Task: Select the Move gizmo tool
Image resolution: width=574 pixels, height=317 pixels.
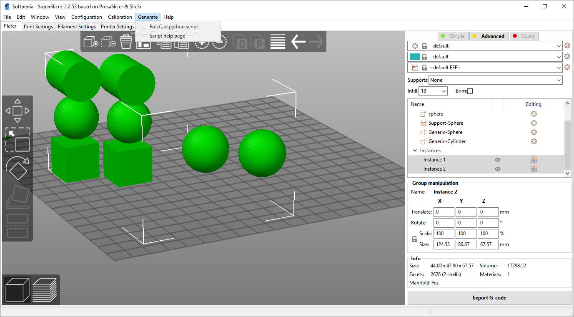Action: pyautogui.click(x=18, y=111)
